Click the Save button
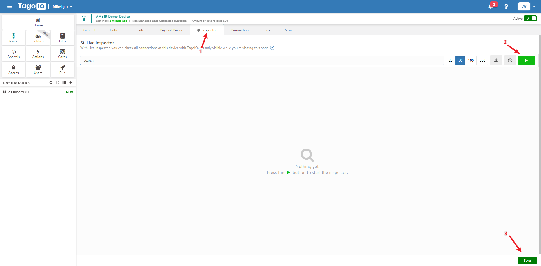Image resolution: width=541 pixels, height=266 pixels. (527, 261)
